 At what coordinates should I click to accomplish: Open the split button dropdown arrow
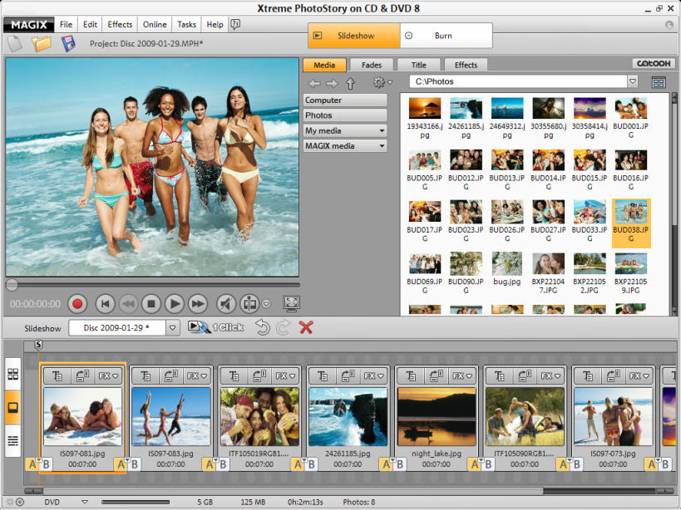coord(266,304)
